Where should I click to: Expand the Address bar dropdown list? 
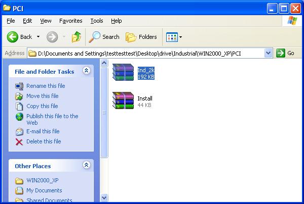tap(269, 53)
